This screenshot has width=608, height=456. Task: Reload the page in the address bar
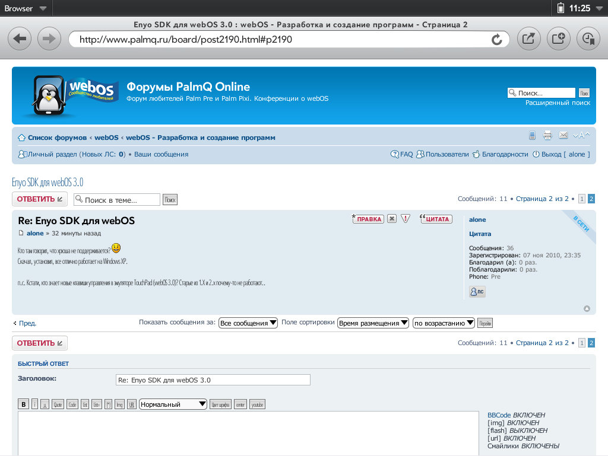[x=496, y=39]
